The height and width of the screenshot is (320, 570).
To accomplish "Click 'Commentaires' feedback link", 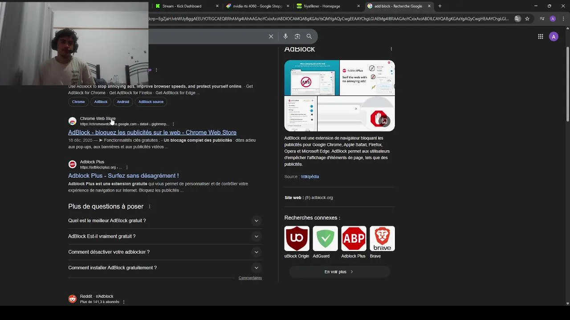I will (250, 278).
